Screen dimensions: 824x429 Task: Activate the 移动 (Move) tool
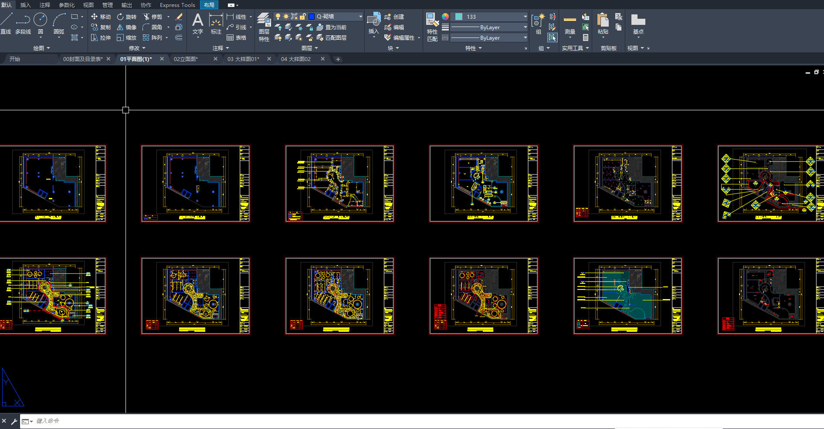[101, 17]
